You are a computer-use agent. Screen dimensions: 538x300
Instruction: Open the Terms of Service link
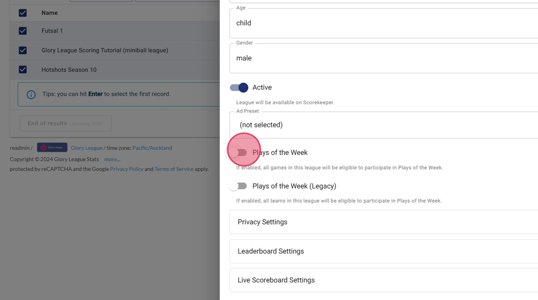point(174,169)
